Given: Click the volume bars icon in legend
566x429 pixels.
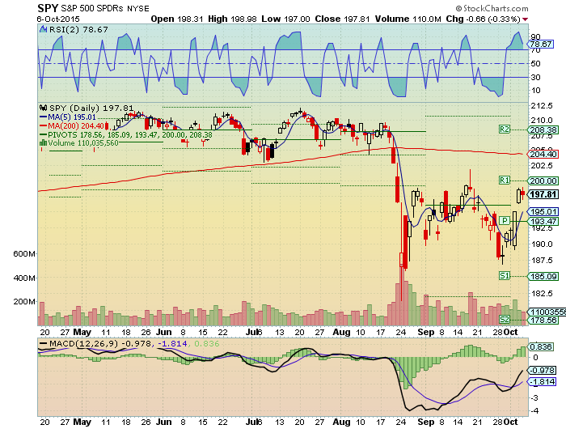Looking at the screenshot, I should (44, 142).
